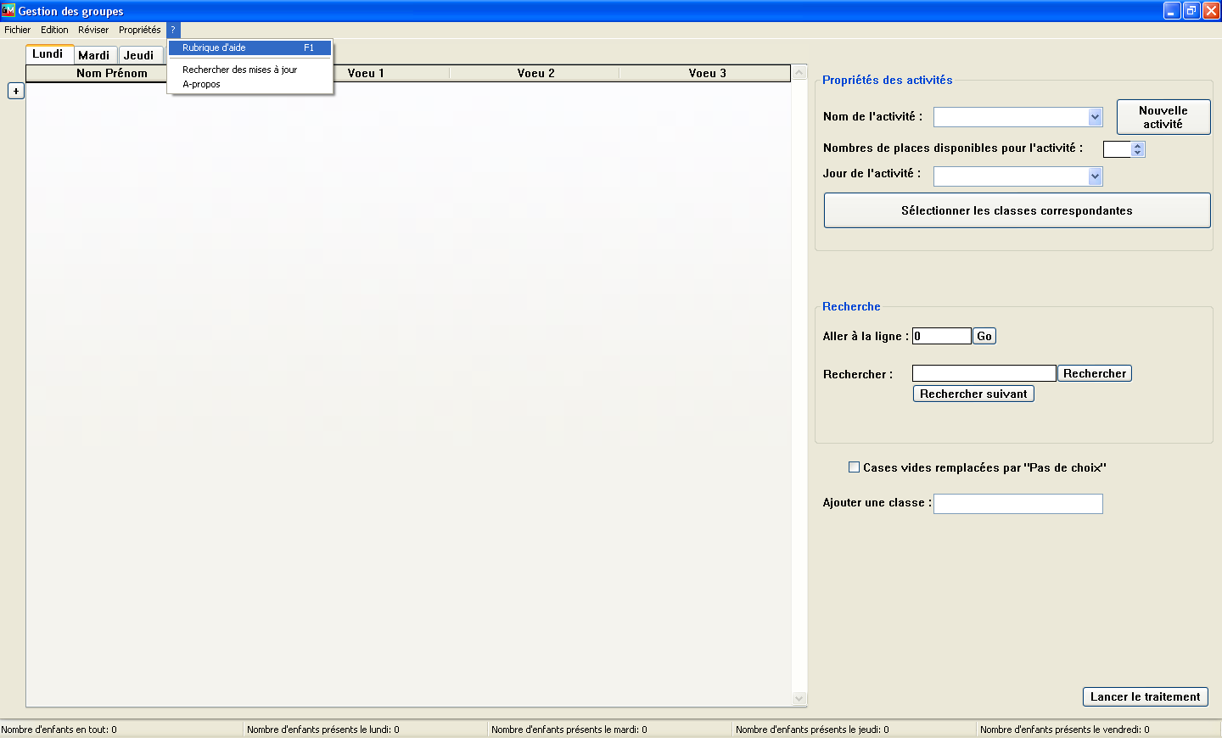Click the application icon in the title bar
Screen dimensions: 1222x738
coord(8,10)
